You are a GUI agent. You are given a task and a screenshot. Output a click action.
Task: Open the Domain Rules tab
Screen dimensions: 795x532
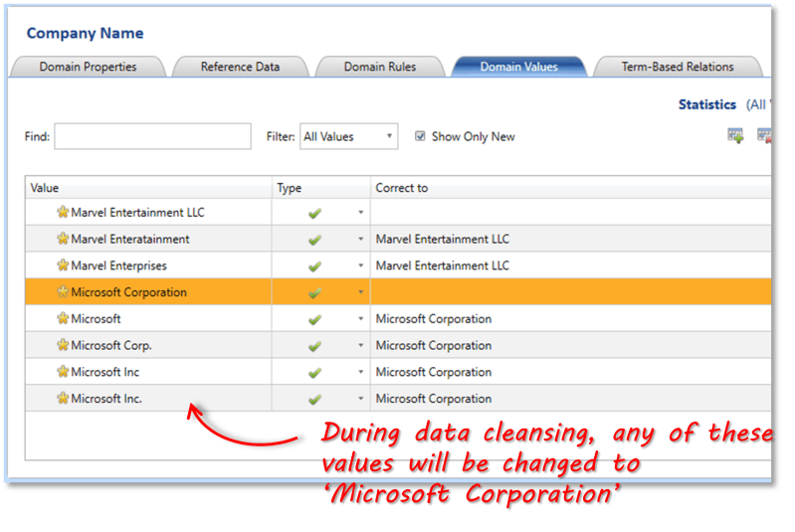point(380,67)
